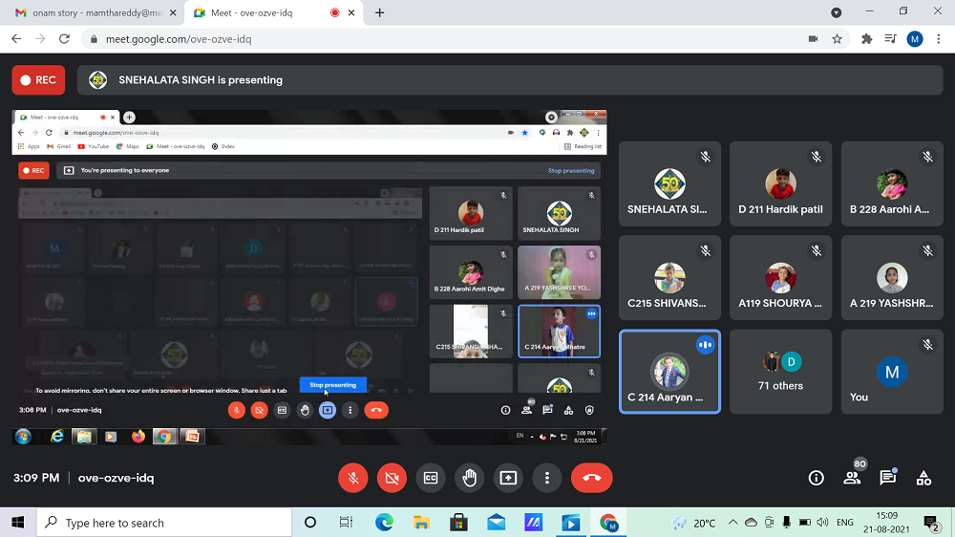Click the Present now screen share icon
Image resolution: width=955 pixels, height=537 pixels.
click(x=508, y=478)
